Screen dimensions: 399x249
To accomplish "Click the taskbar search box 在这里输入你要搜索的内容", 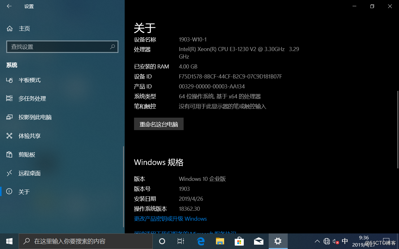I will pyautogui.click(x=86, y=241).
